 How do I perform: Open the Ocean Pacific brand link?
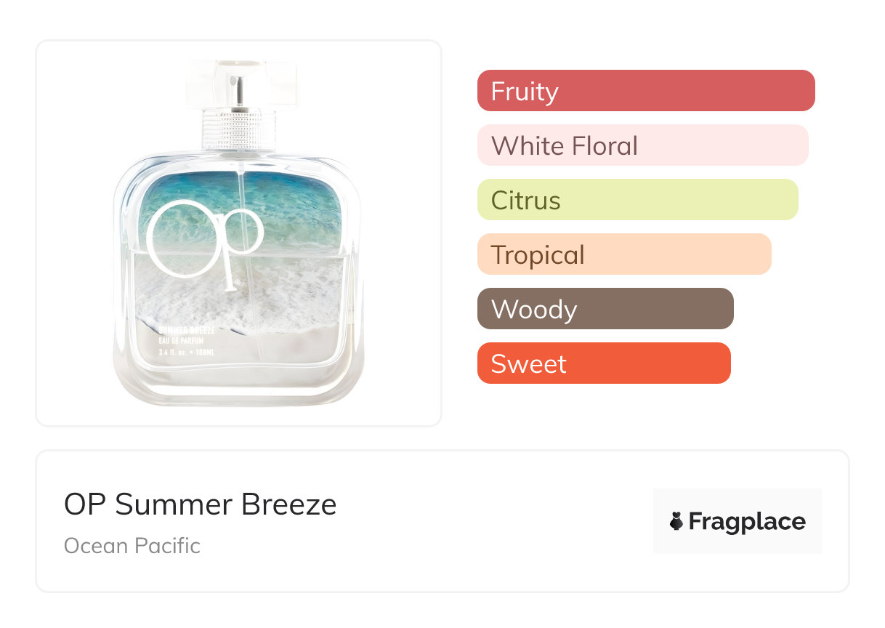132,546
